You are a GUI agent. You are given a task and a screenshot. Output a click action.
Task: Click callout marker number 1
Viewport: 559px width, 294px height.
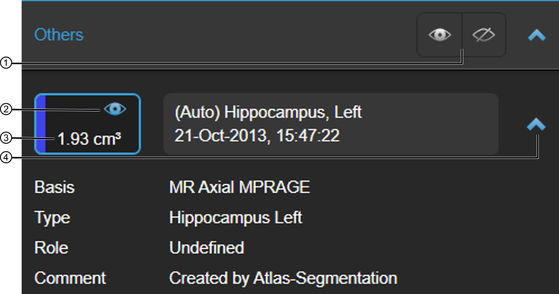[6, 63]
